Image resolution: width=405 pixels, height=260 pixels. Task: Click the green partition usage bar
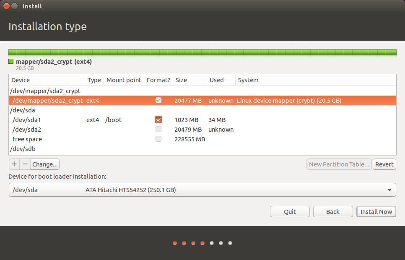[202, 52]
